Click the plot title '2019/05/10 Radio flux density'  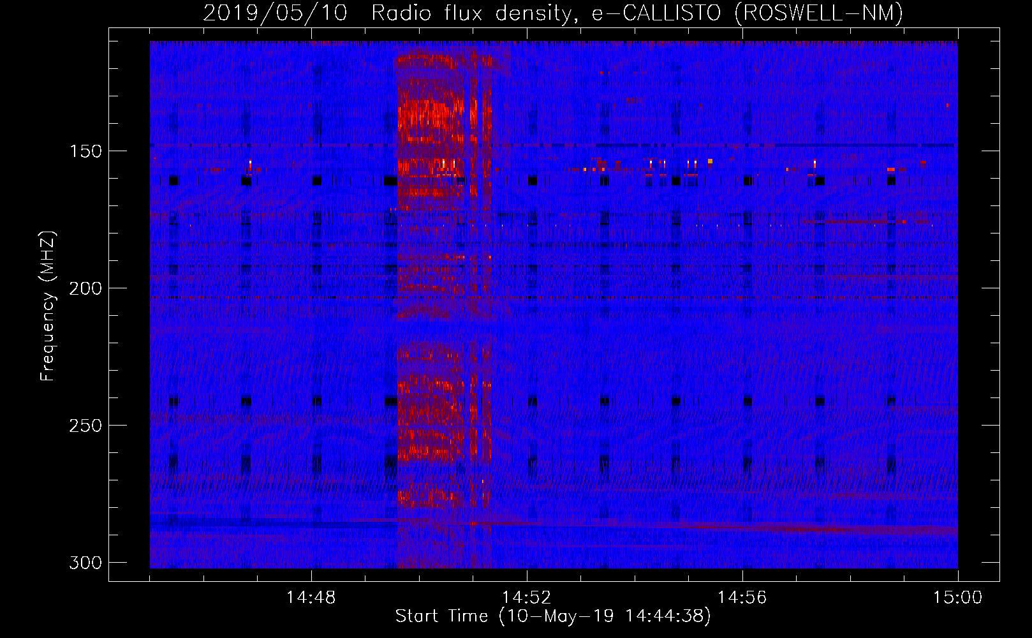click(553, 13)
